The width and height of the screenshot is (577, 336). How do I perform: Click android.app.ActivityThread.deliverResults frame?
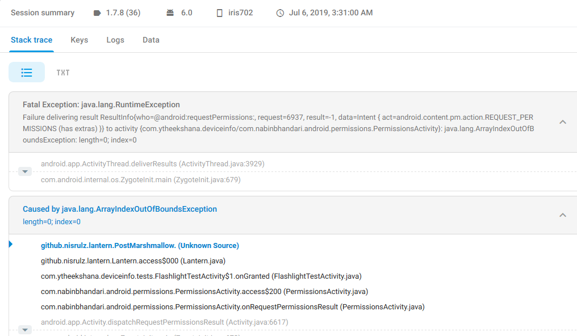(153, 164)
